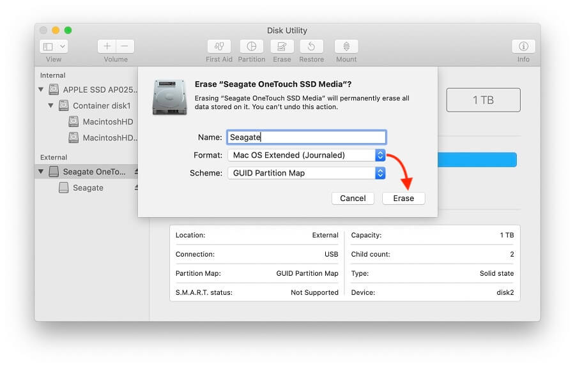
Task: Click the 'disk2' device value
Action: [x=505, y=292]
